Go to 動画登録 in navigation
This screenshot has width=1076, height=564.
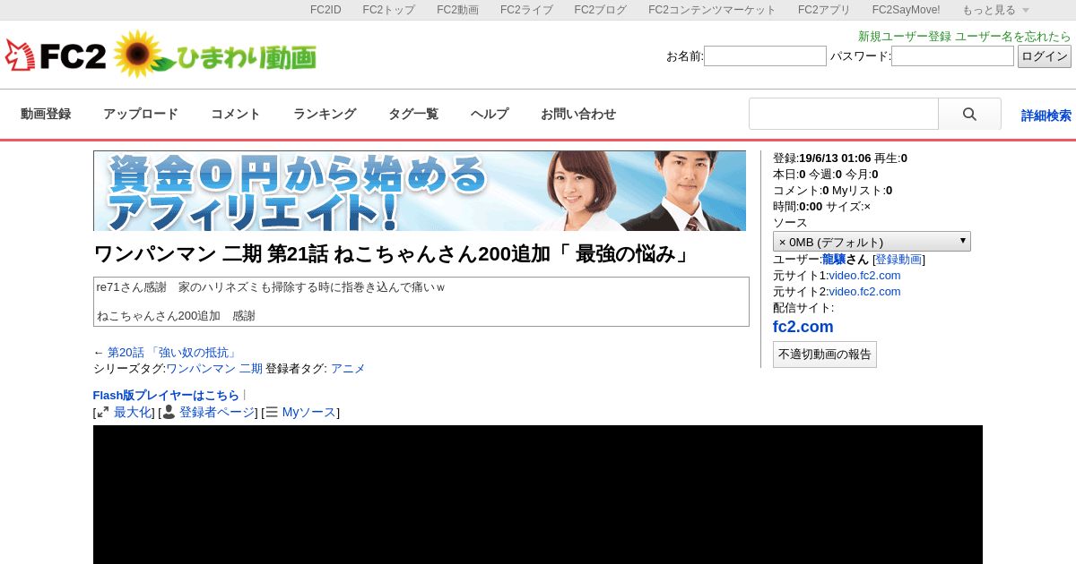tap(46, 115)
